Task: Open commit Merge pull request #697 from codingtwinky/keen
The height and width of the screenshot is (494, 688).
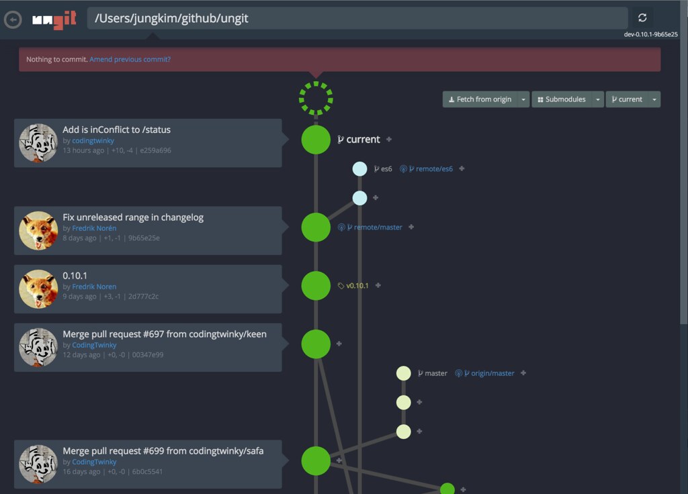Action: 165,334
